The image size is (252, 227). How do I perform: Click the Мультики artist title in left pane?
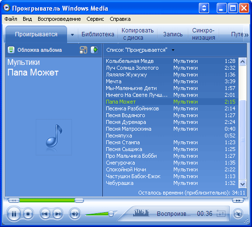click(x=24, y=62)
